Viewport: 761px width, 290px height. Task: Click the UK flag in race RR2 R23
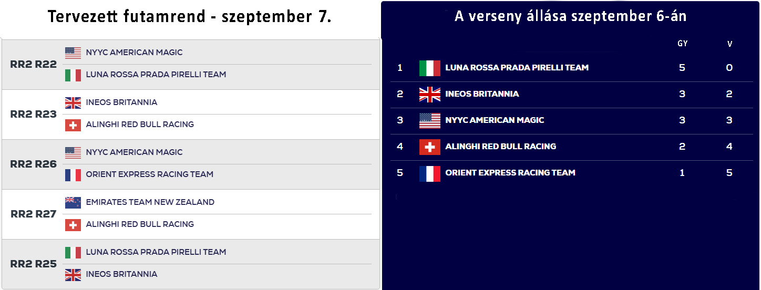pos(73,102)
